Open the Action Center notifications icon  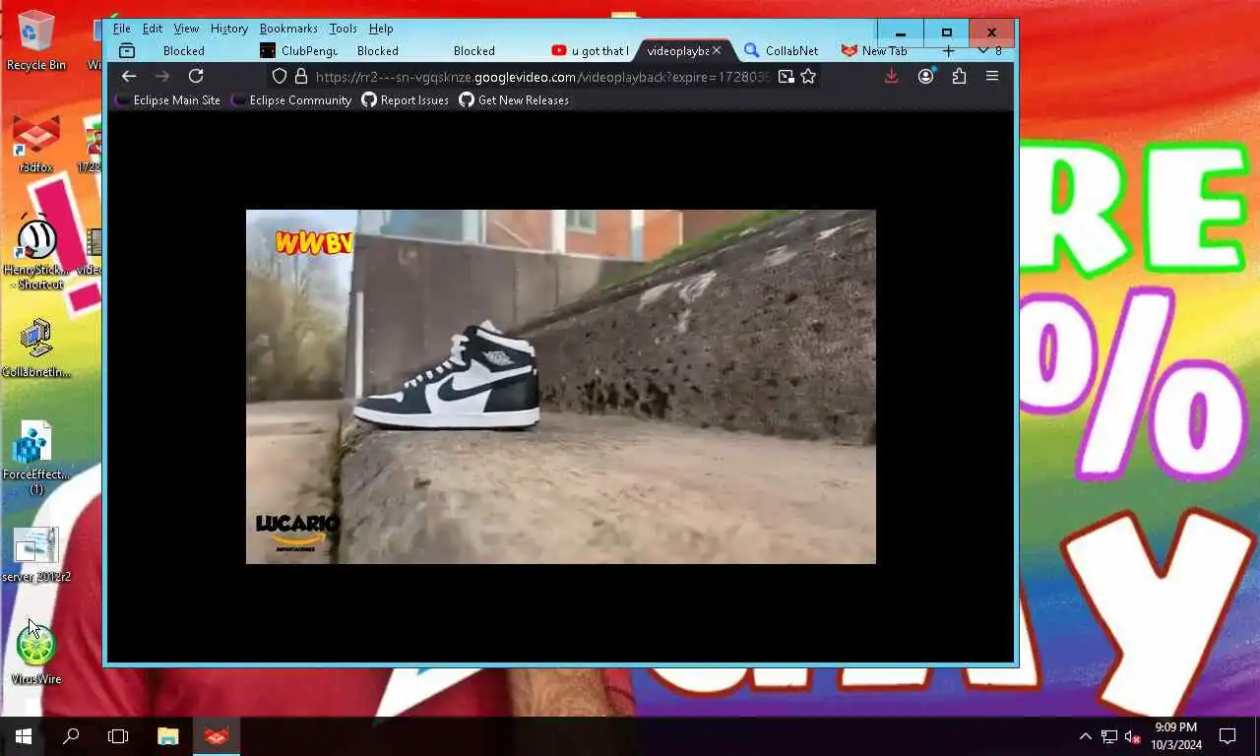1228,735
